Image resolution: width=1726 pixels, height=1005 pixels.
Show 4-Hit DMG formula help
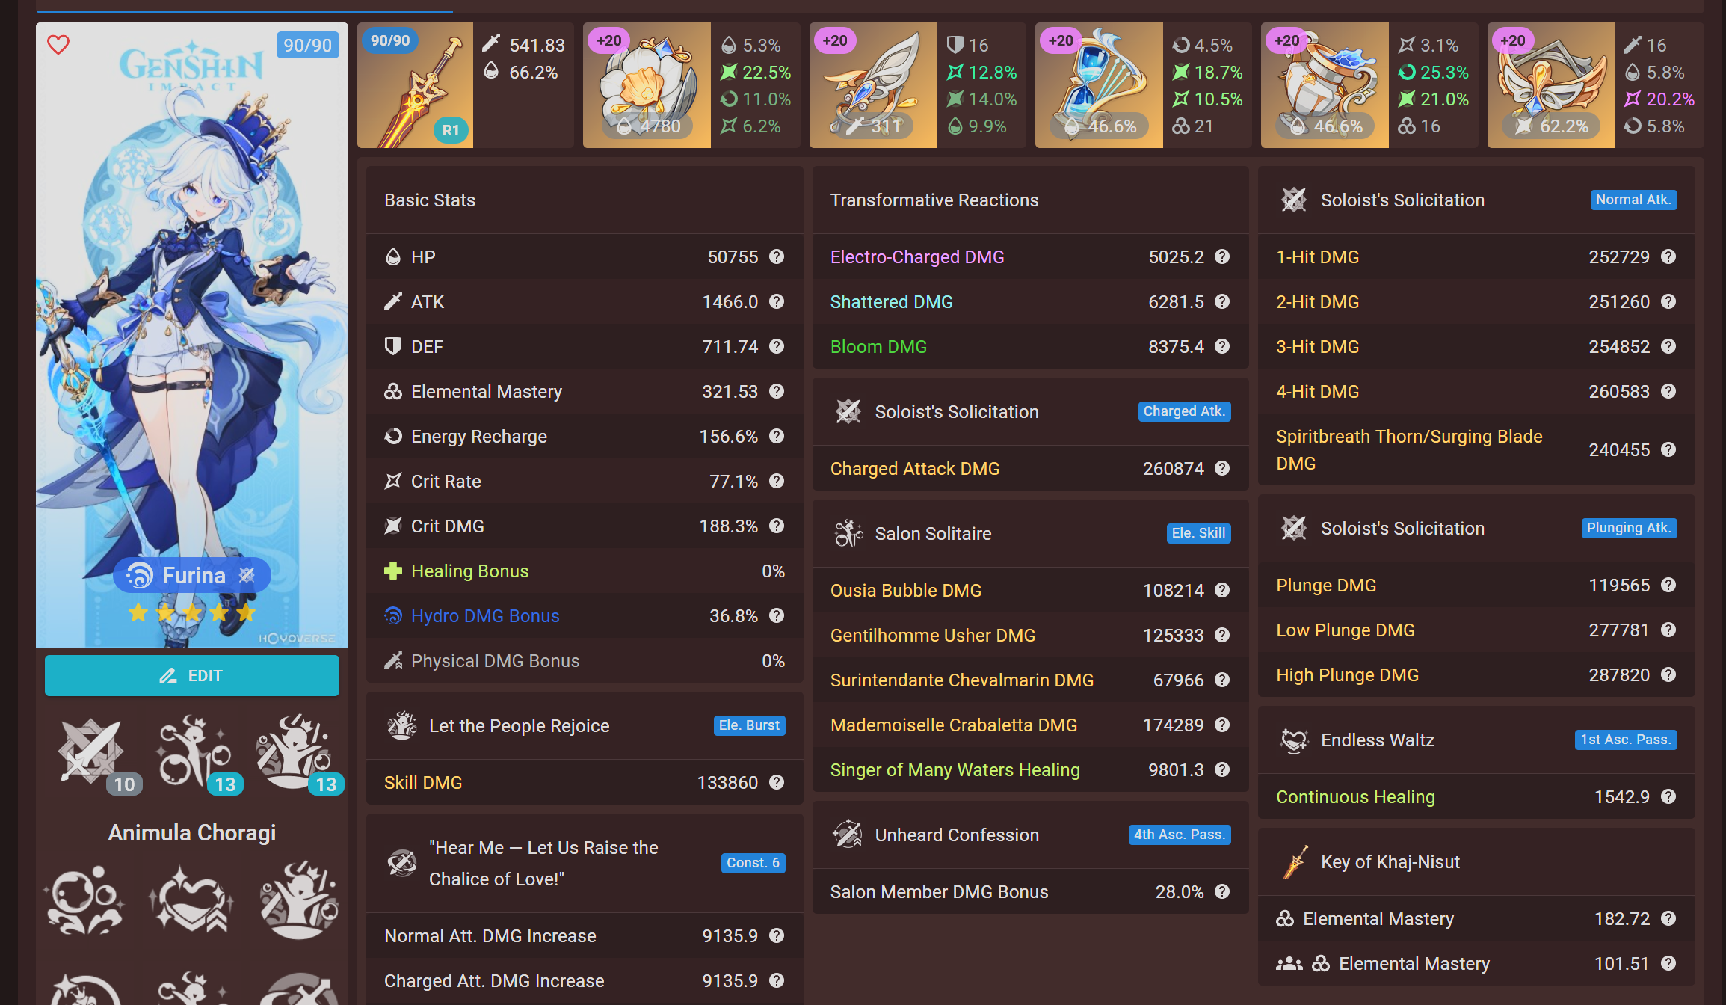[x=1668, y=391]
